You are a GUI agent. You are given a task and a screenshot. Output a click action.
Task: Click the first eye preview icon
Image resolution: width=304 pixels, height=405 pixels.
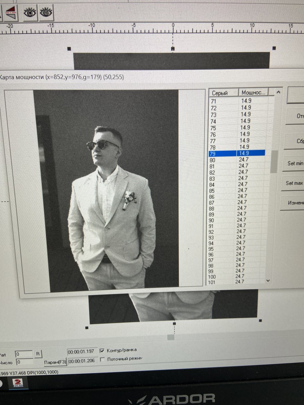(x=30, y=12)
